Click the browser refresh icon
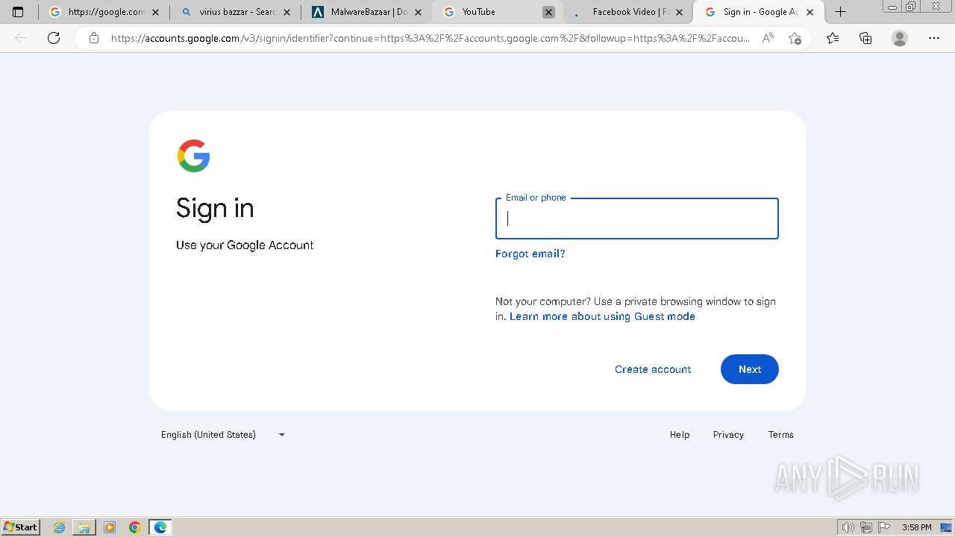Screen dimensions: 955x537 (x=54, y=38)
